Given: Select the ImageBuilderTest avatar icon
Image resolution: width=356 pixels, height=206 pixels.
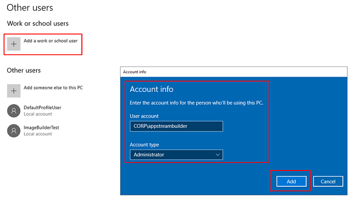Looking at the screenshot, I should pyautogui.click(x=14, y=131).
